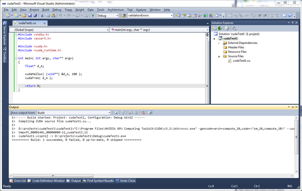Open the Debug menu
302x191 pixels.
[57, 10]
